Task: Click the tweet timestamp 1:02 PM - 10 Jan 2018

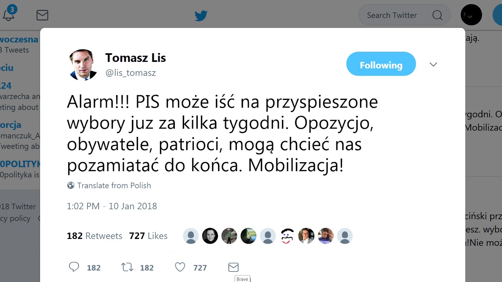Action: (x=112, y=206)
